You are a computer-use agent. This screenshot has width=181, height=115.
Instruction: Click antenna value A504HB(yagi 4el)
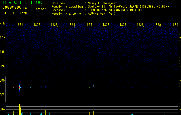(x=102, y=14)
